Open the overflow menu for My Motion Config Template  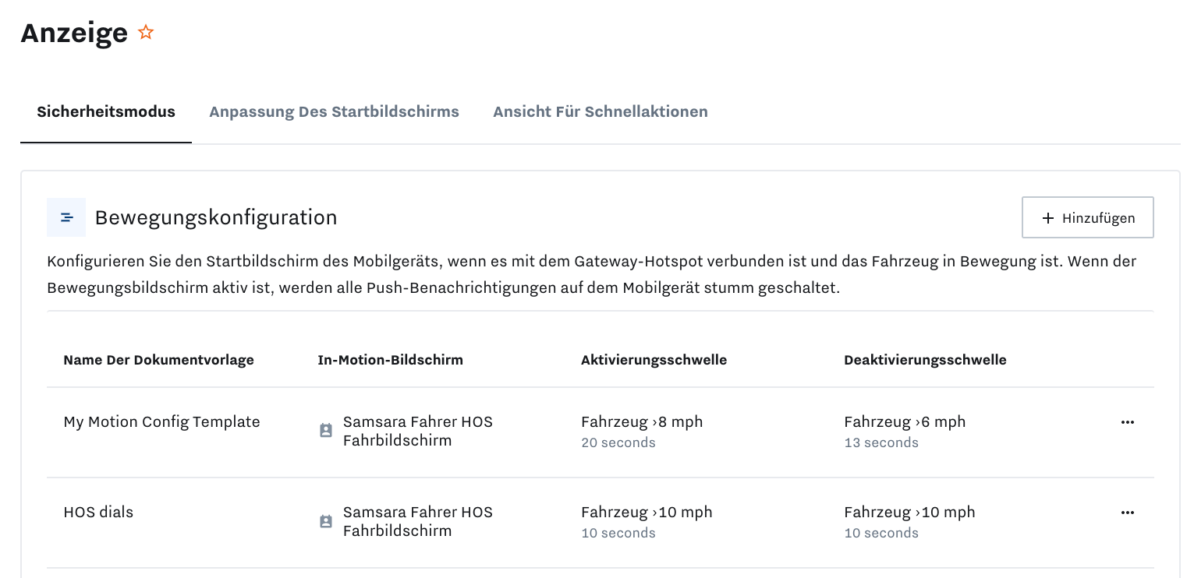(1127, 421)
